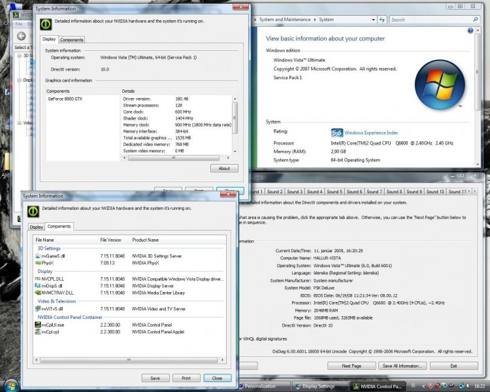Click the details list vertical scrollbar thumb

[235, 118]
